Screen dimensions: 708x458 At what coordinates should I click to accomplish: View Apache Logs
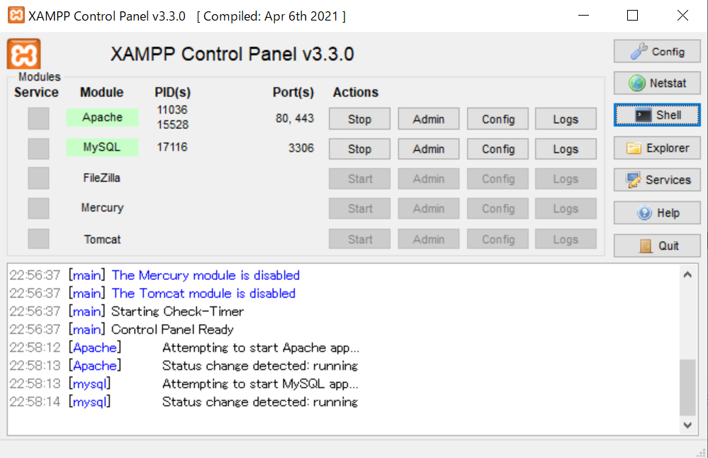click(566, 119)
